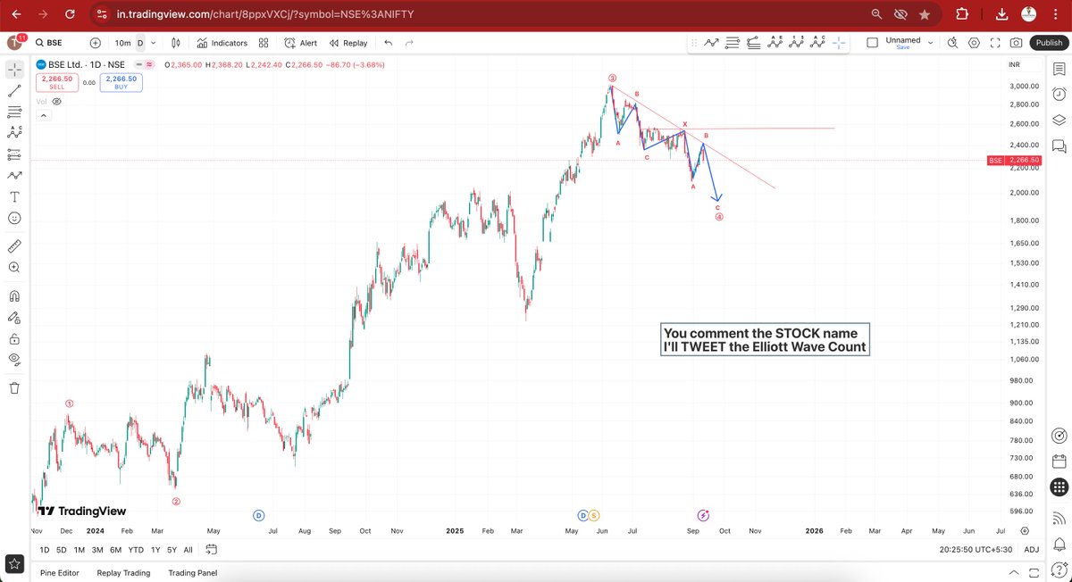Toggle ADJ adjusted data setting

point(1032,550)
